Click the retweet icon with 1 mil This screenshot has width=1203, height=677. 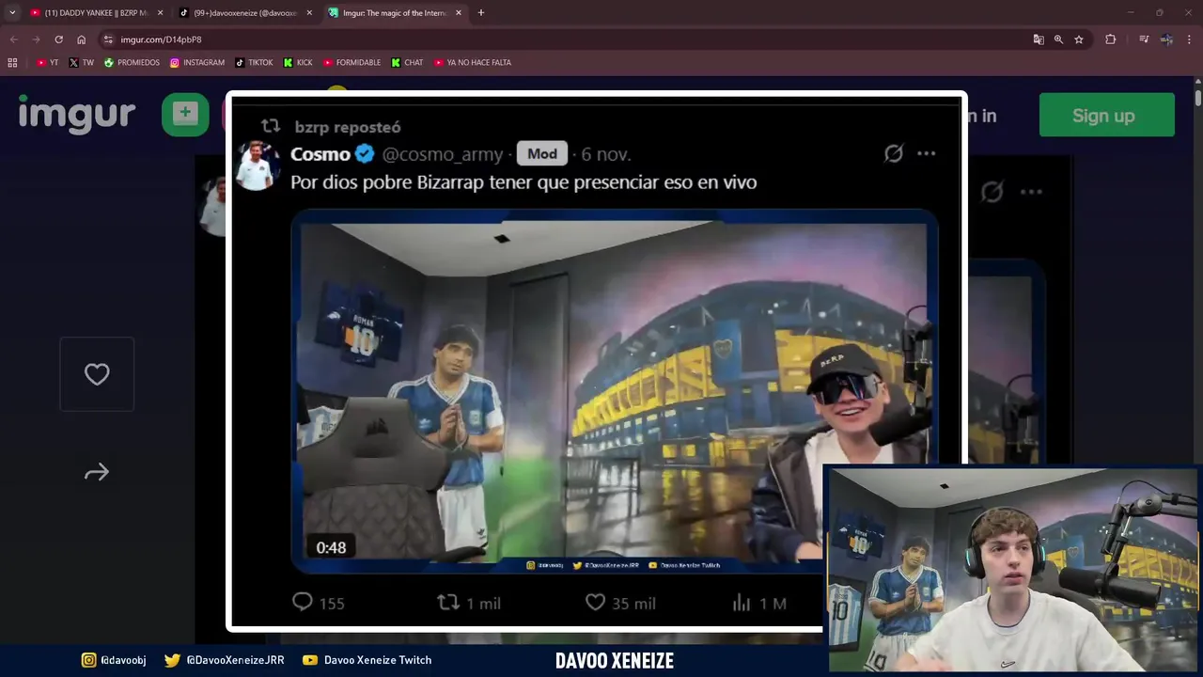[448, 602]
